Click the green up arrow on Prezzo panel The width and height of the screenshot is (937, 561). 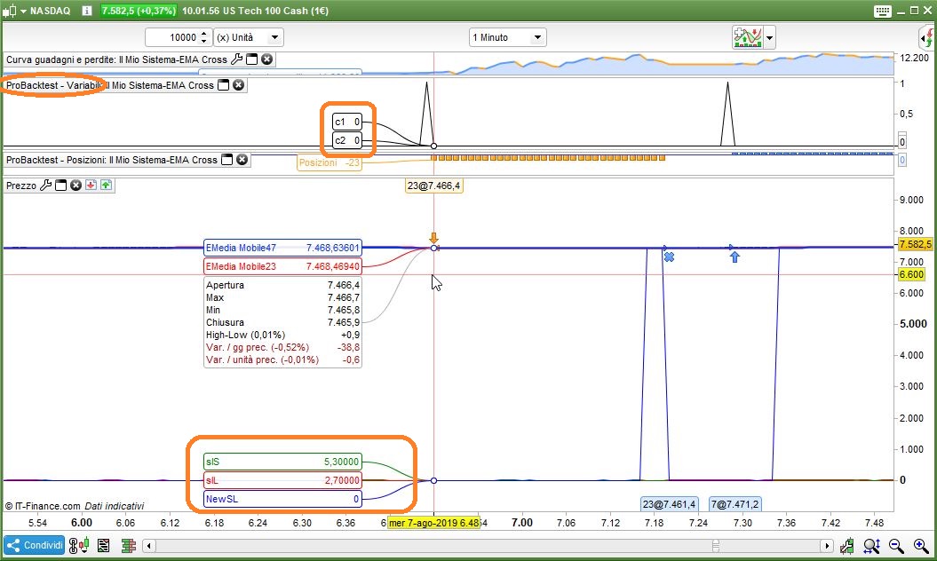[106, 186]
